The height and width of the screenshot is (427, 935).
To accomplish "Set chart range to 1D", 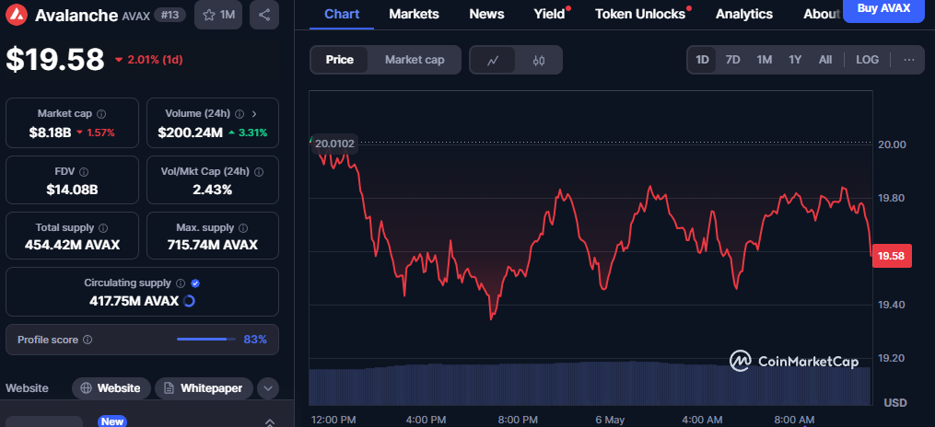I will point(703,60).
